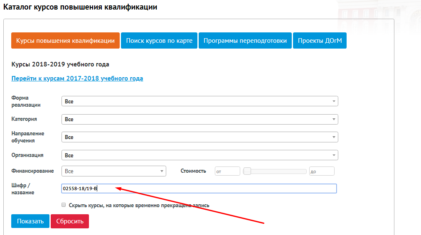This screenshot has height=235, width=421.
Task: Open the Категория dropdown list
Action: 199,120
